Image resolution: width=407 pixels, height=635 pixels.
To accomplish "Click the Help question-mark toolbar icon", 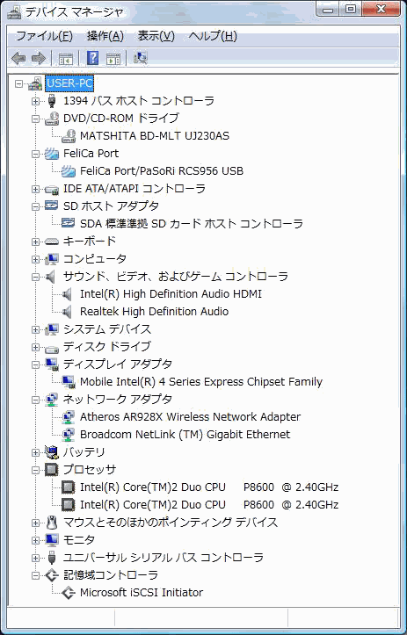I will coord(93,58).
